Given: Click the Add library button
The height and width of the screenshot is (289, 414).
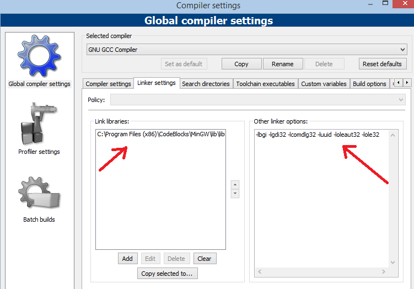Looking at the screenshot, I should point(127,259).
